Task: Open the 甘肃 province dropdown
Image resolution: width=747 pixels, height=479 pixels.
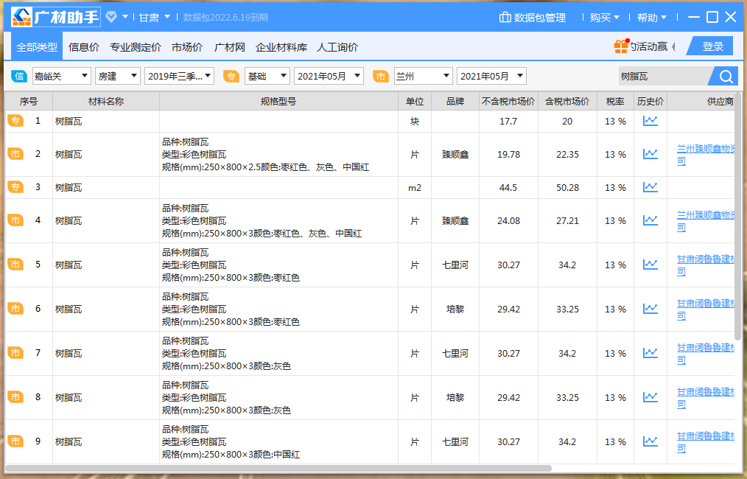Action: pyautogui.click(x=155, y=18)
